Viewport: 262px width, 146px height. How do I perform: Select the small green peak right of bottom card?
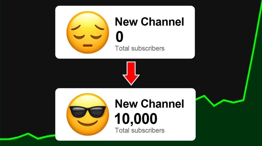click(204, 96)
